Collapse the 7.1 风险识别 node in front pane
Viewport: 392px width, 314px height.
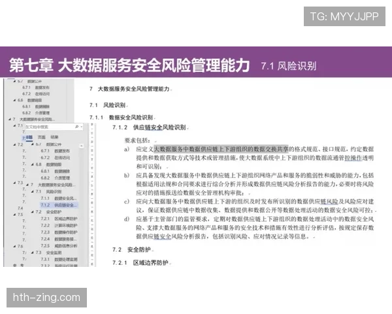[x=32, y=192]
